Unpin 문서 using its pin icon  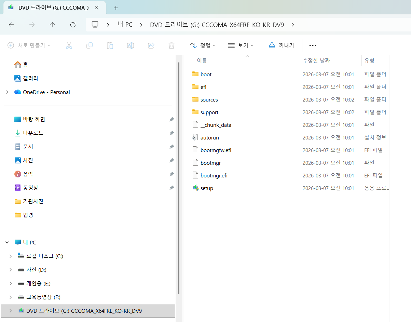point(172,147)
